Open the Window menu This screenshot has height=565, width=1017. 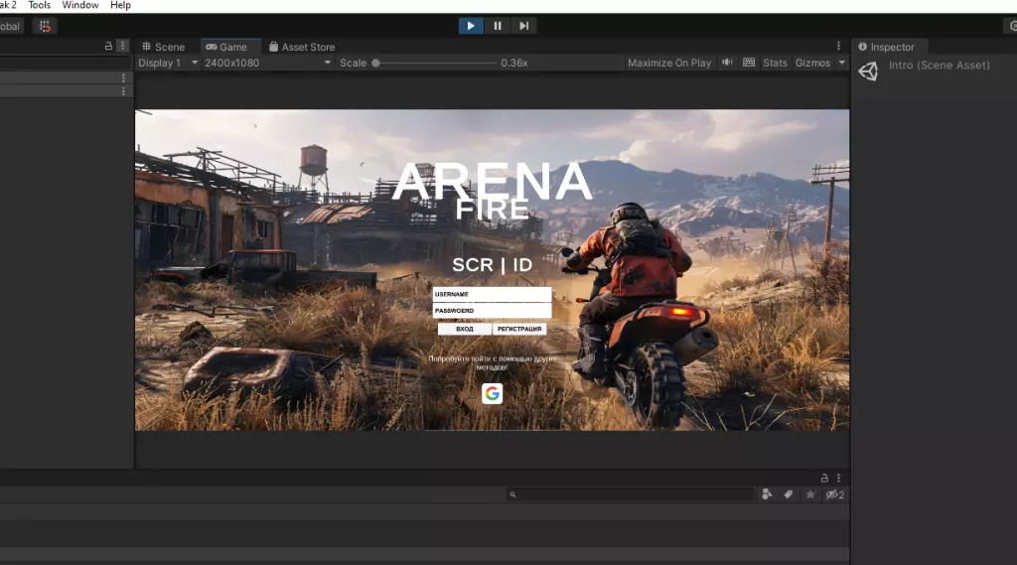pyautogui.click(x=80, y=5)
